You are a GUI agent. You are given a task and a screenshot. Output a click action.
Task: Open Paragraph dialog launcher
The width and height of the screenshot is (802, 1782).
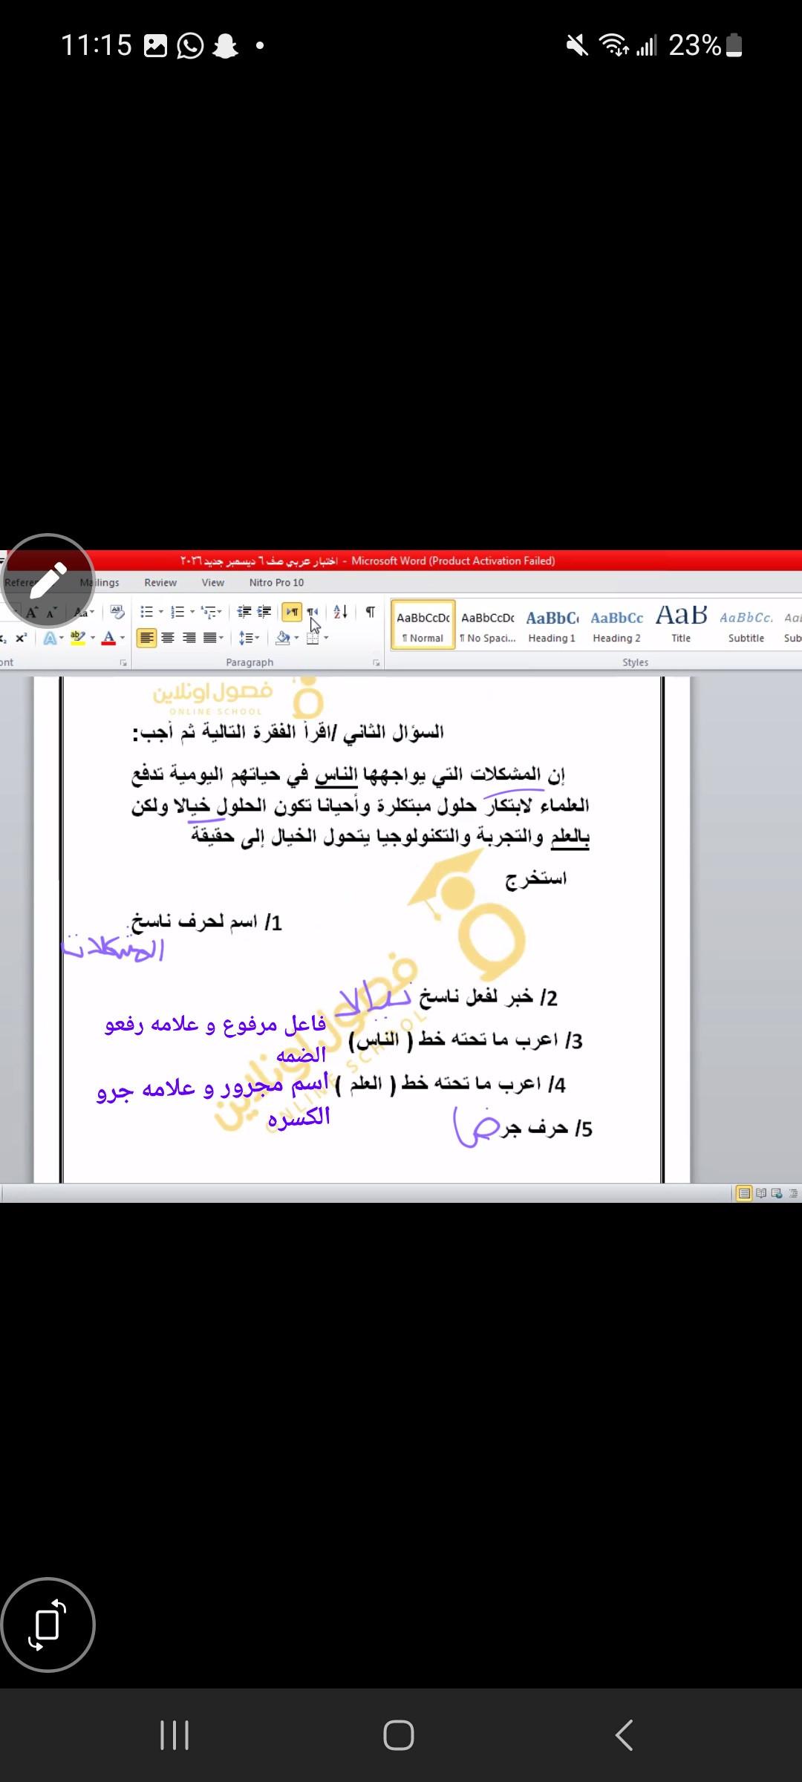(376, 662)
